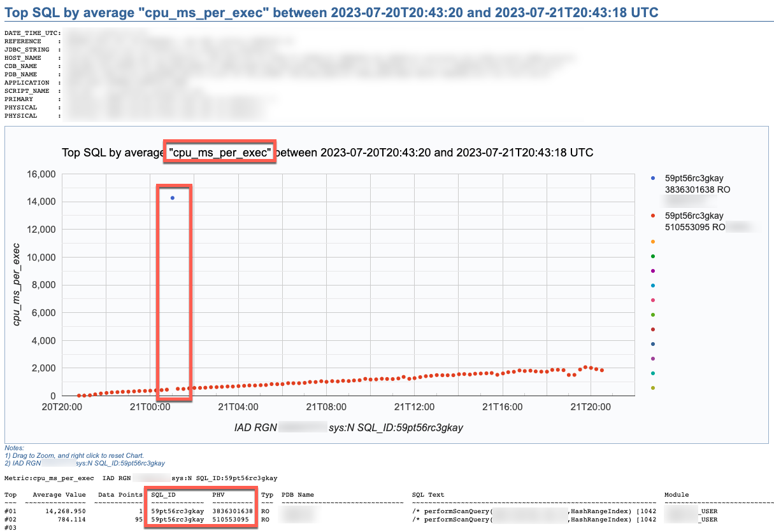Click the dark red legend dot

point(653,329)
